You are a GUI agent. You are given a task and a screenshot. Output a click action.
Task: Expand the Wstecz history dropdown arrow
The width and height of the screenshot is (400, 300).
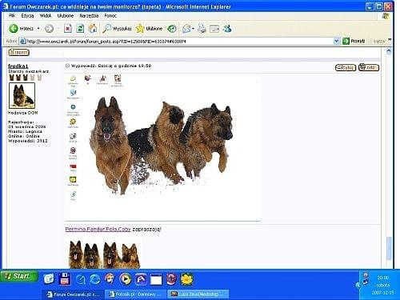point(38,28)
